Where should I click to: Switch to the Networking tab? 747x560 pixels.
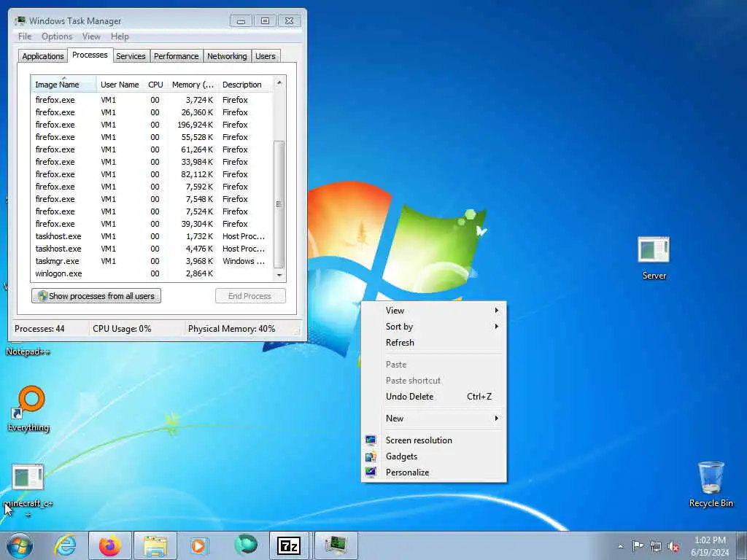(x=228, y=56)
